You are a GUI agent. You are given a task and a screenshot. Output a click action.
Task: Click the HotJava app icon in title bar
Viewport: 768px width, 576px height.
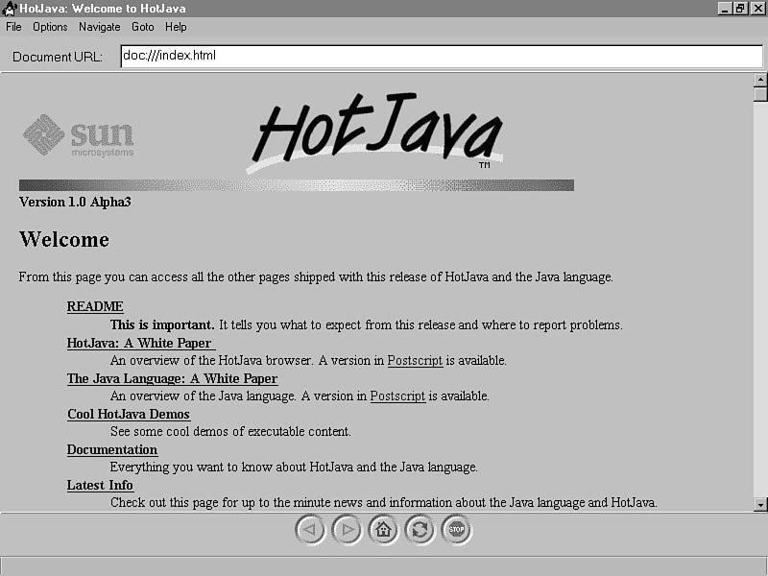click(9, 9)
